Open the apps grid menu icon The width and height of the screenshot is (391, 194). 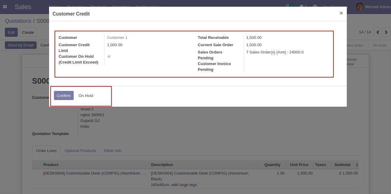(5, 7)
